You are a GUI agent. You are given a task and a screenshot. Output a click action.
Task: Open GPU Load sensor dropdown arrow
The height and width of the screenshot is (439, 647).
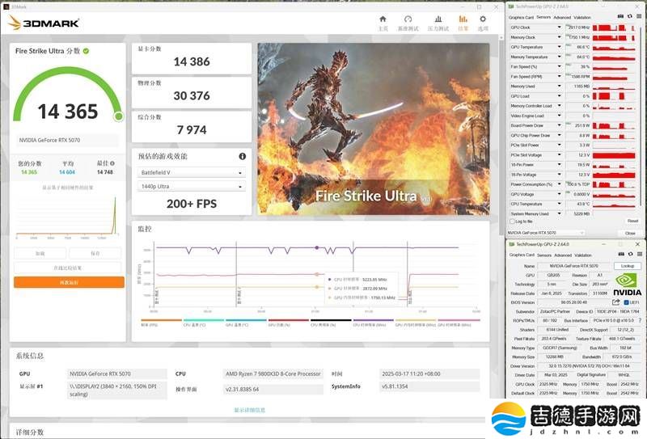(559, 96)
